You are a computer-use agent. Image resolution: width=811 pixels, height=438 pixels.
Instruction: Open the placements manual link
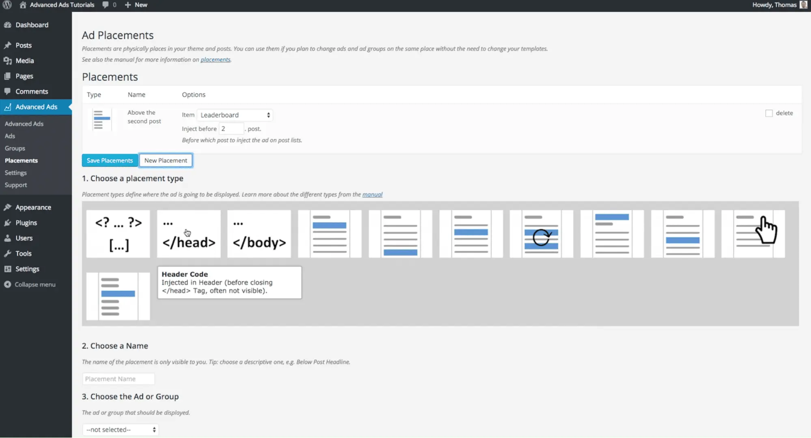point(215,59)
